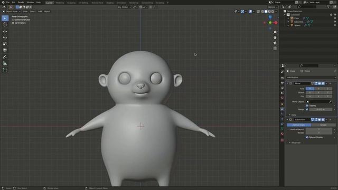Switch to the Modeling workspace tab

click(x=60, y=3)
